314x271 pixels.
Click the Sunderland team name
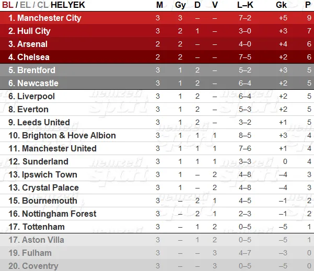pyautogui.click(x=45, y=161)
